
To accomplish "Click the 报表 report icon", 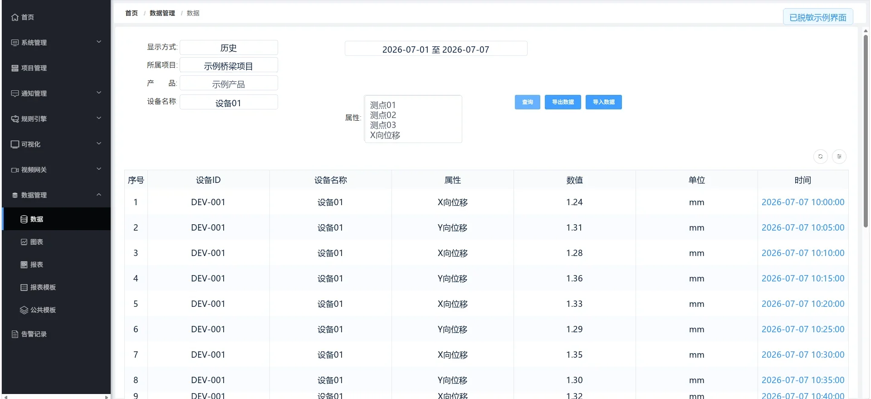I will click(x=24, y=265).
